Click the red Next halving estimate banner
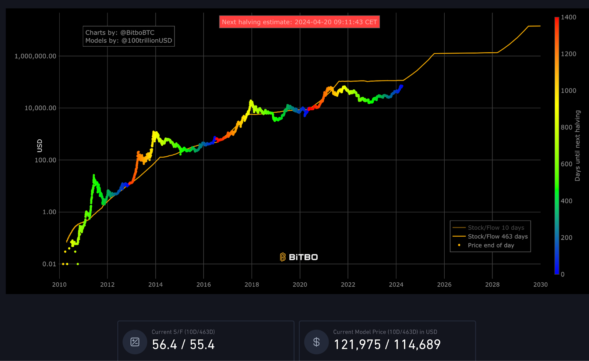Viewport: 589px width, 361px height. coord(299,22)
